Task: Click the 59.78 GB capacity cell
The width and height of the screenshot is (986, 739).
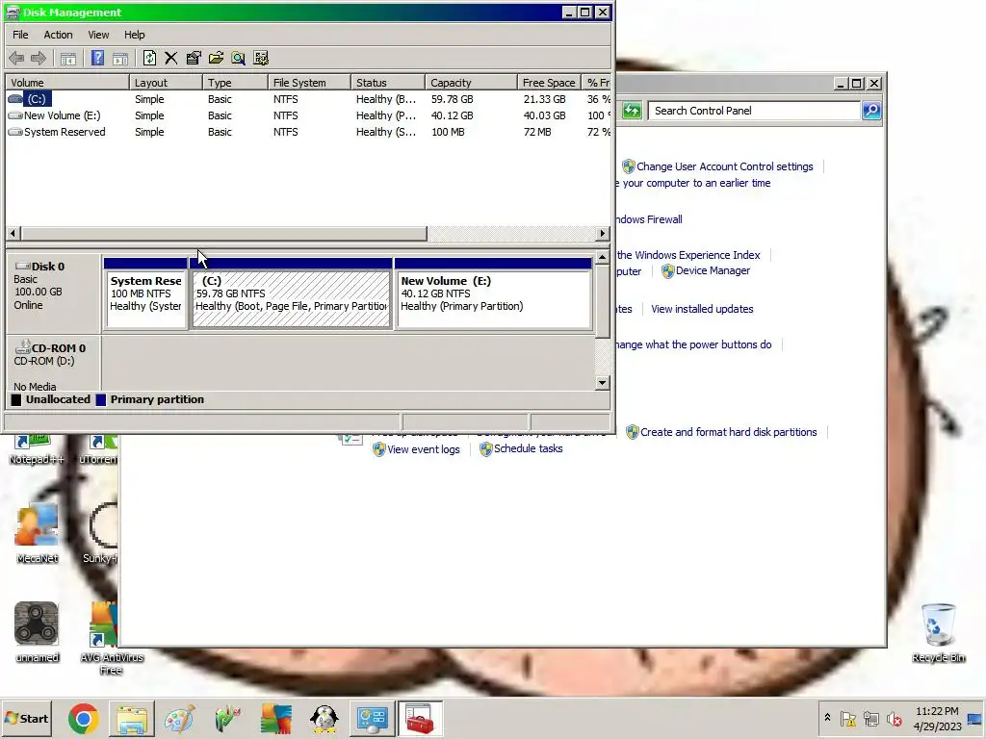Action: (453, 99)
